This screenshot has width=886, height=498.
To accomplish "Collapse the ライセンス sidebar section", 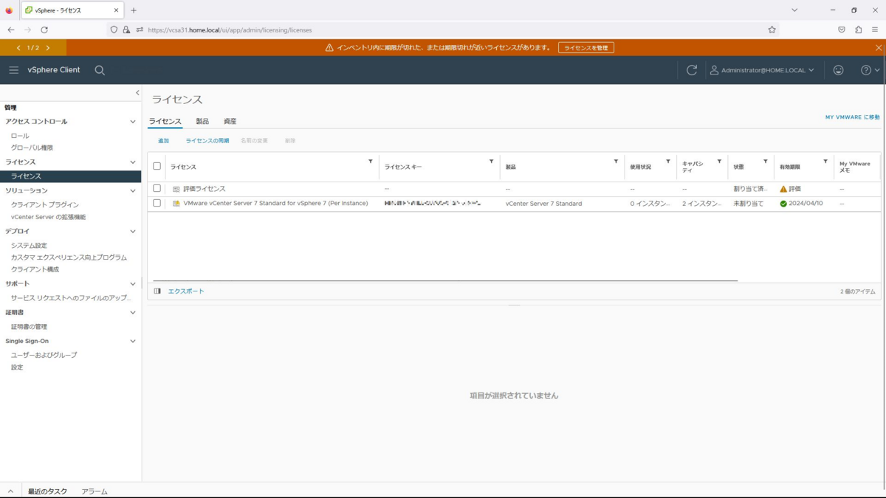I will tap(133, 162).
